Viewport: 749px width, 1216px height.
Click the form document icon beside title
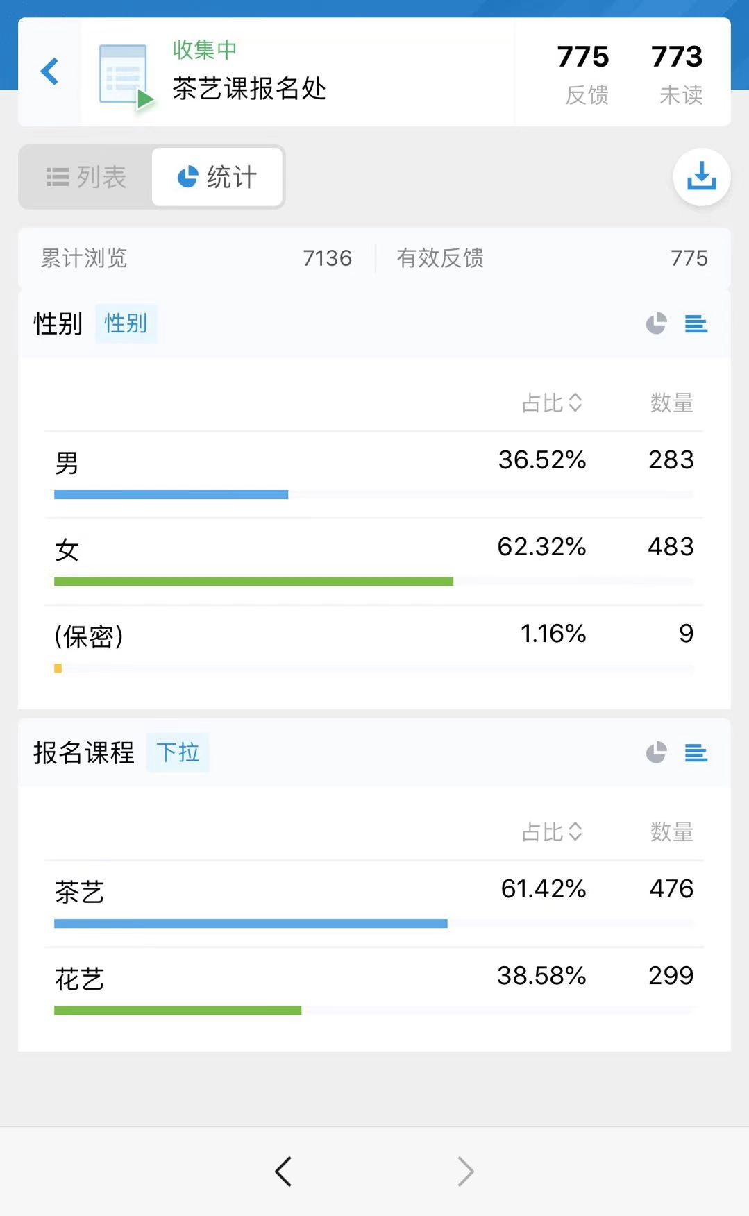[125, 75]
